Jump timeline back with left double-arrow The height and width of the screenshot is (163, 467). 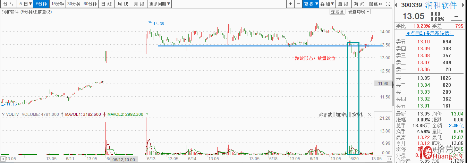pyautogui.click(x=3, y=159)
